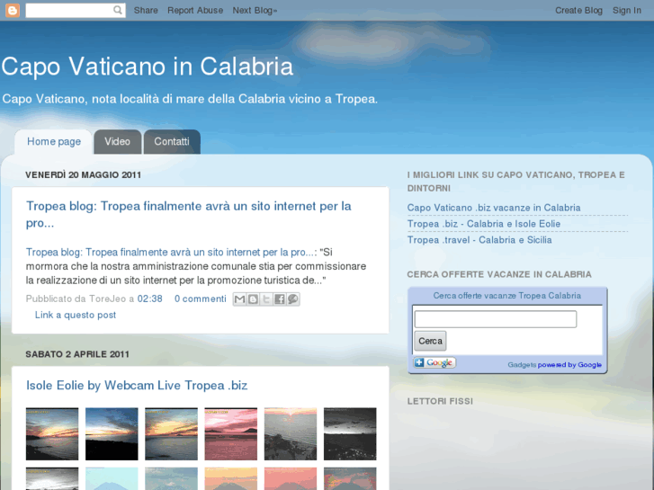
Task: Go to Next Blog
Action: click(255, 11)
